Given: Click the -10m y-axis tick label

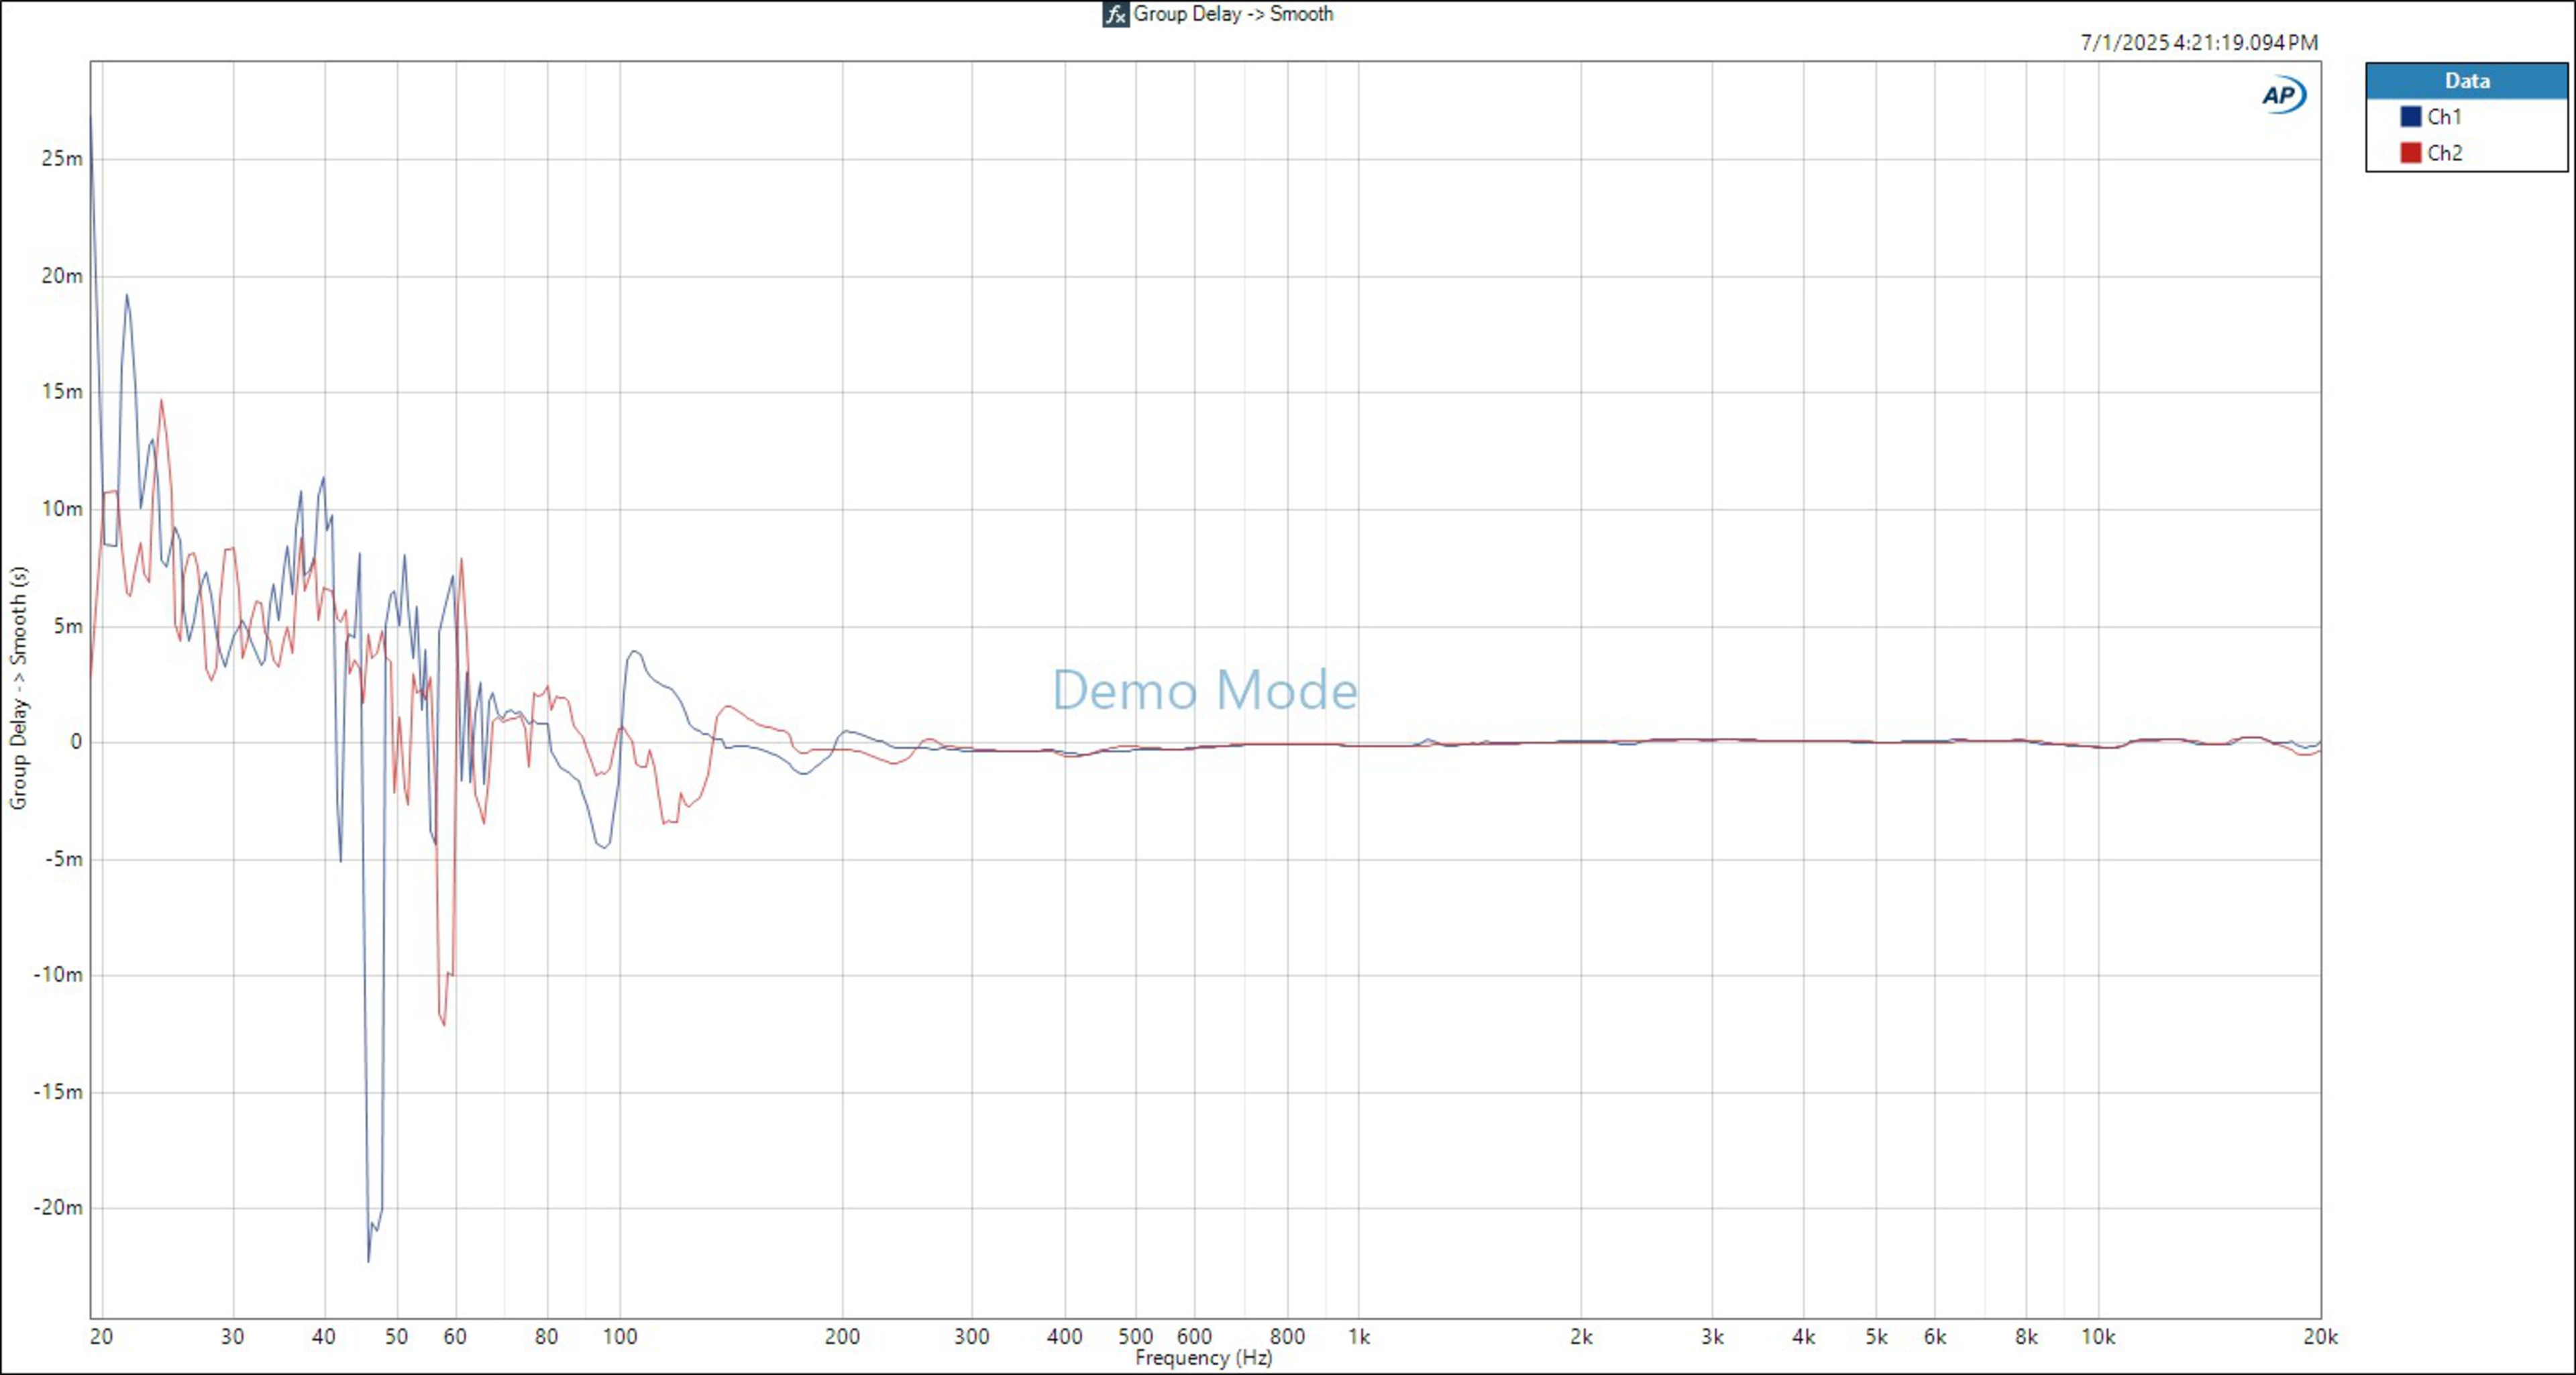Looking at the screenshot, I should tap(58, 975).
